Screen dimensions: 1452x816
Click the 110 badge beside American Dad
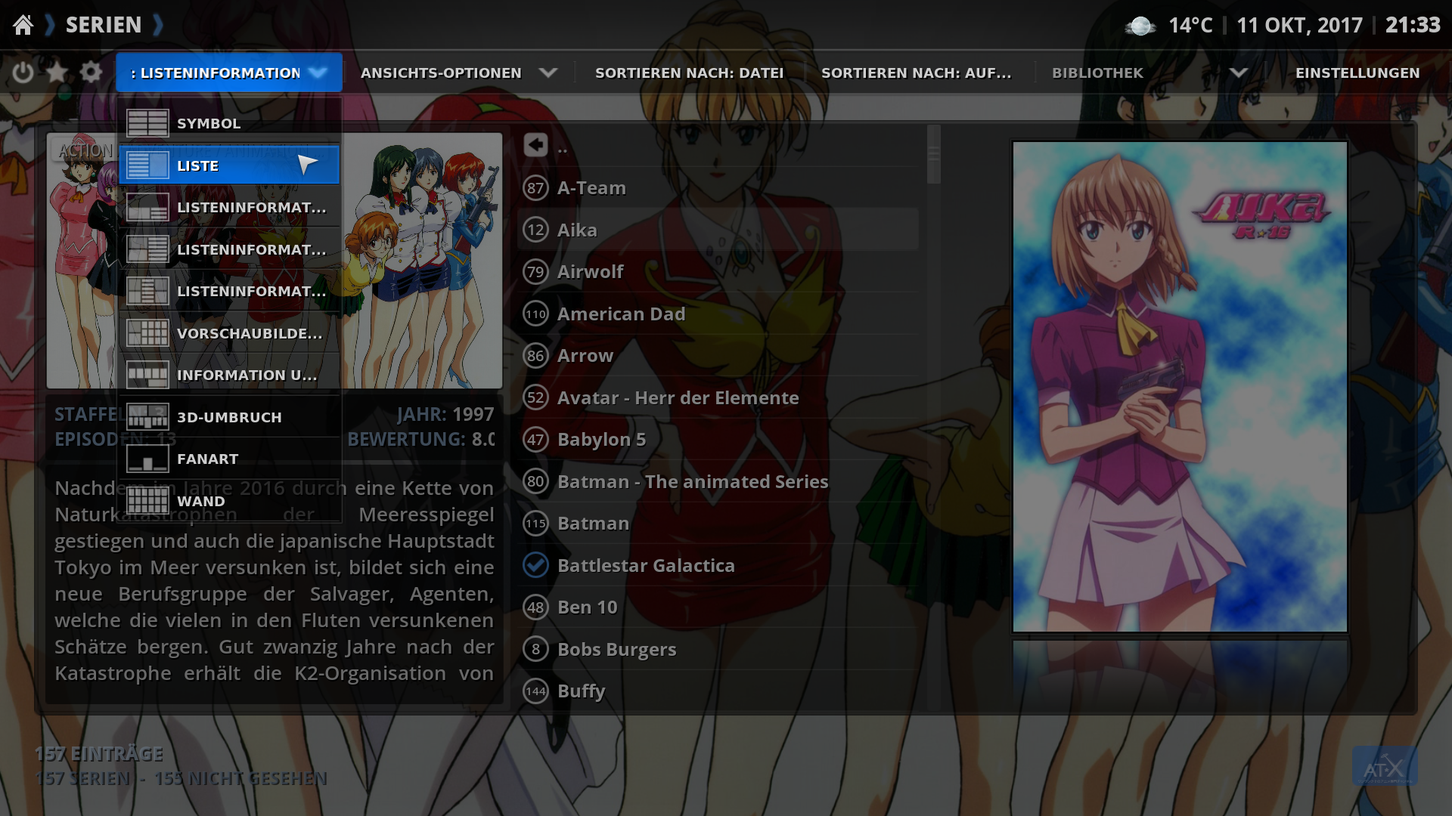click(x=535, y=314)
